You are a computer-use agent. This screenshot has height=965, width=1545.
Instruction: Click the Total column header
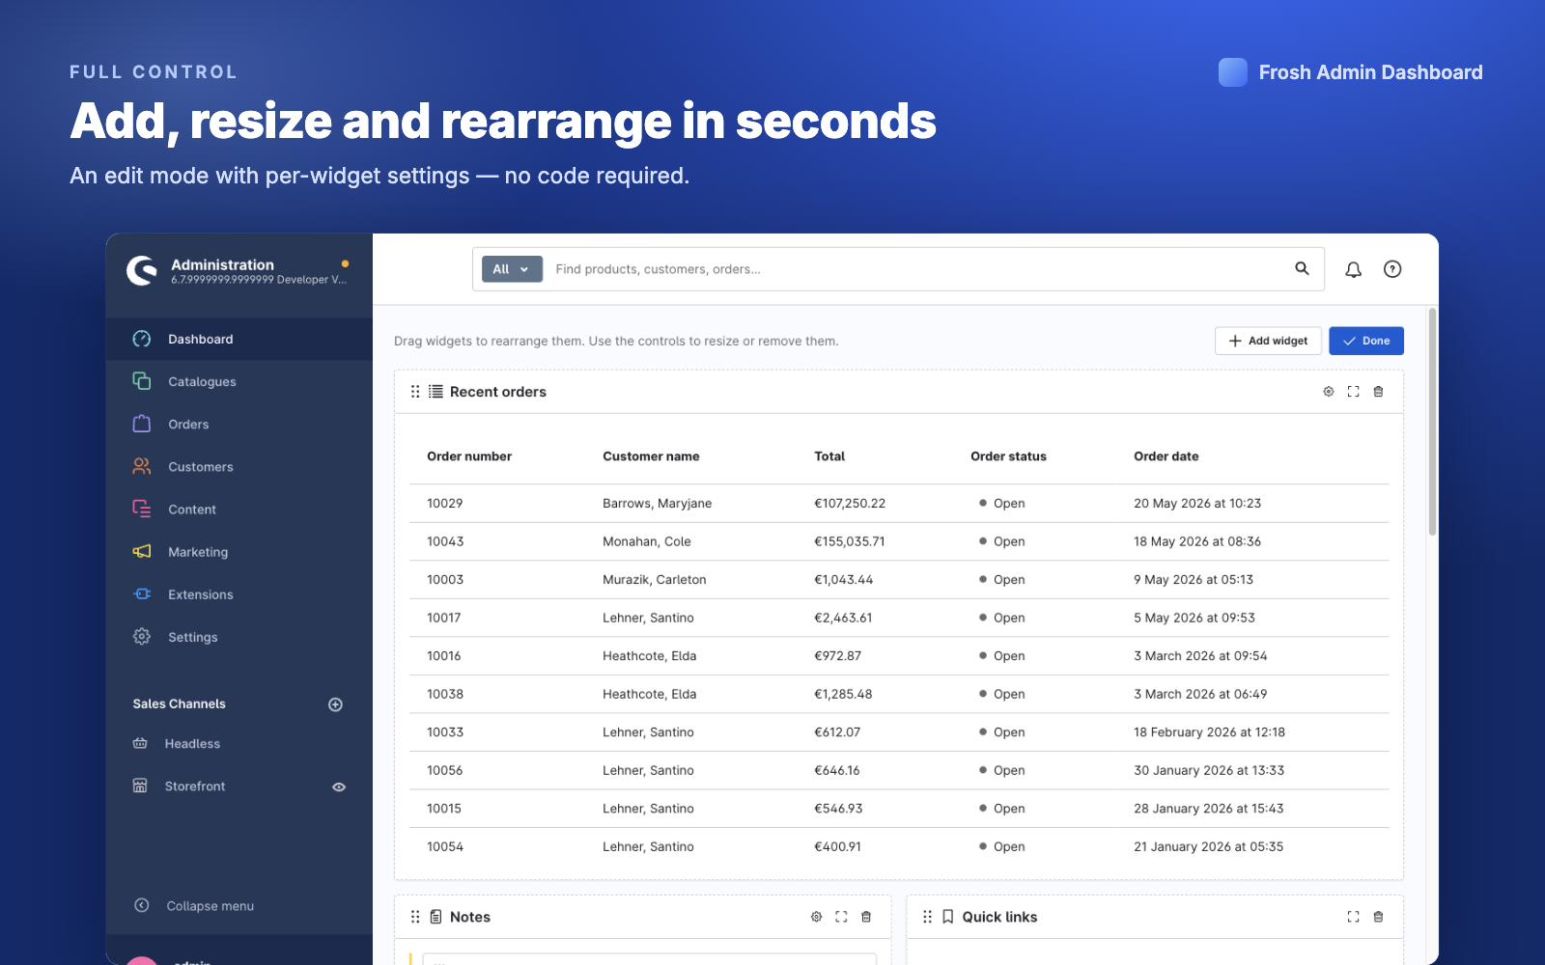829,456
